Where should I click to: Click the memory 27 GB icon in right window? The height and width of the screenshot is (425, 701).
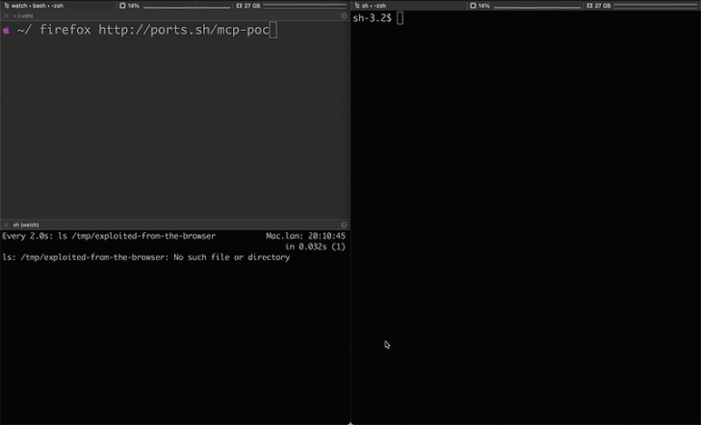pyautogui.click(x=588, y=5)
